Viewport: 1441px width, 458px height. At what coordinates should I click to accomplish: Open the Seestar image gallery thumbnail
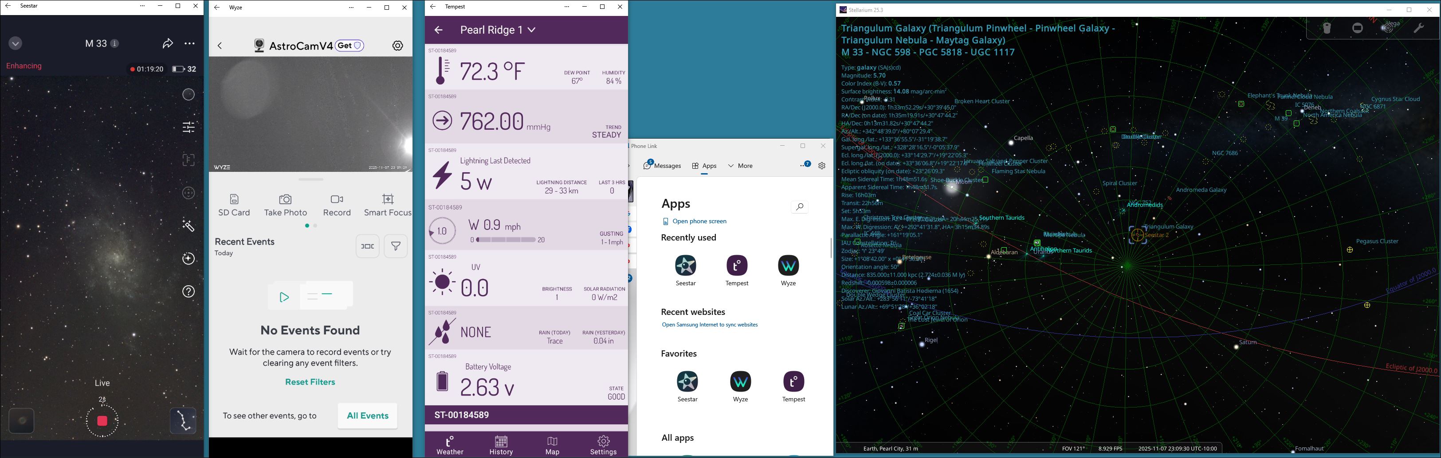[22, 421]
